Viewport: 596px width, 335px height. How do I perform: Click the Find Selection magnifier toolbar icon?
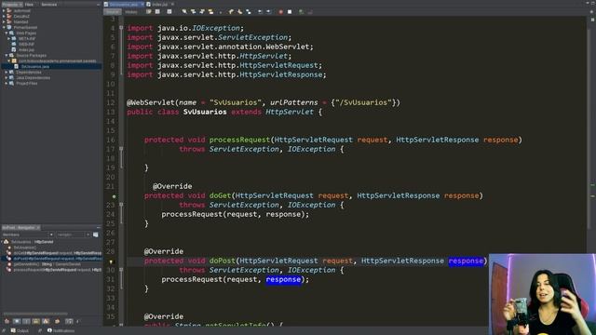point(184,12)
